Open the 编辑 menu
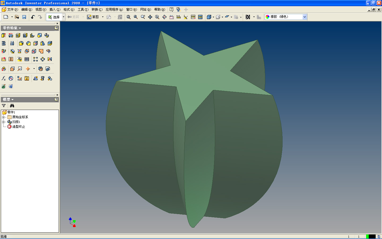 tap(27, 10)
